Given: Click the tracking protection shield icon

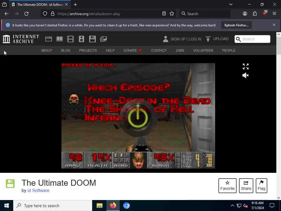Looking at the screenshot, I should [45, 14].
